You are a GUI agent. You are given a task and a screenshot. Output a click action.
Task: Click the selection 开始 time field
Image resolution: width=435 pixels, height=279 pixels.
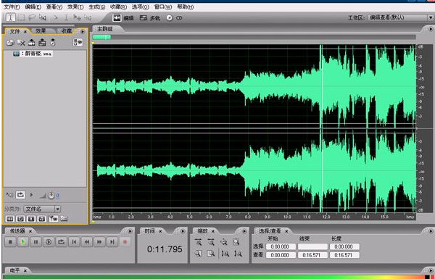click(x=281, y=246)
